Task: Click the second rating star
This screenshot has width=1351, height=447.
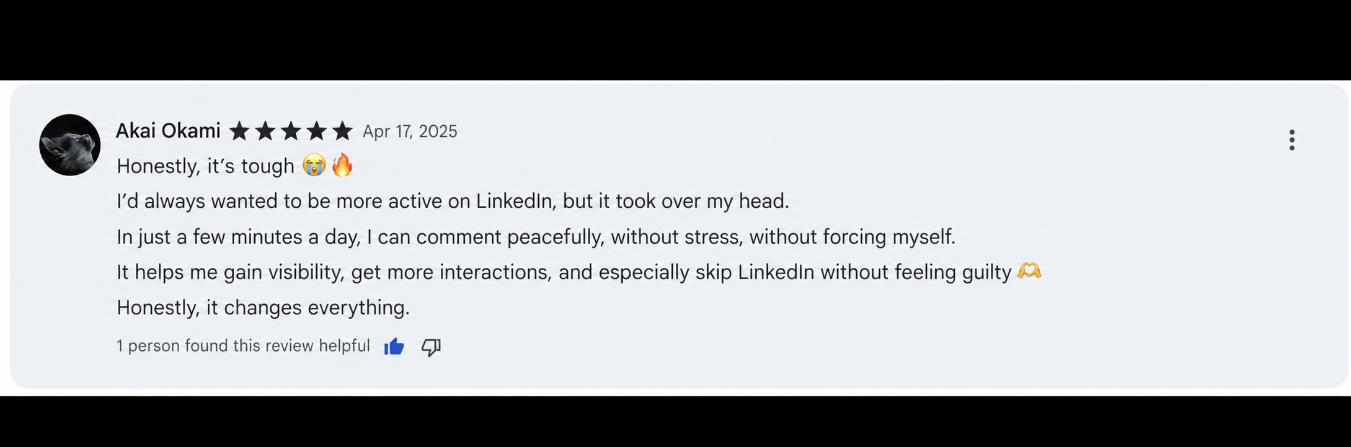Action: point(265,131)
